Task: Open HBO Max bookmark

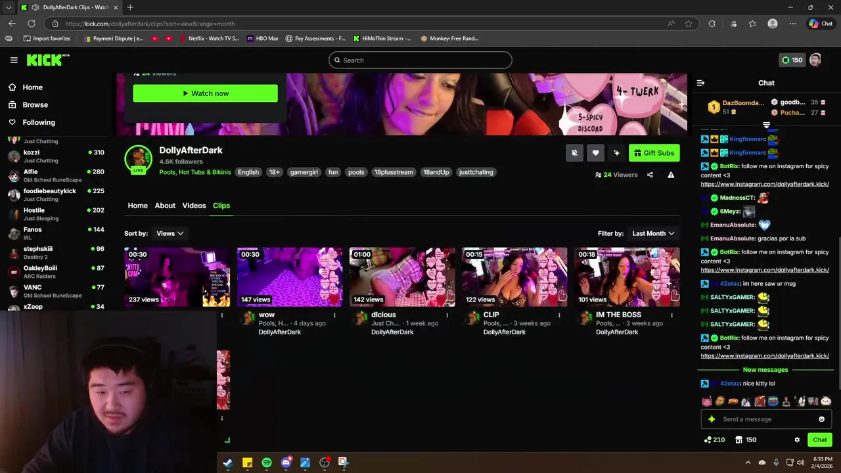Action: tap(262, 38)
